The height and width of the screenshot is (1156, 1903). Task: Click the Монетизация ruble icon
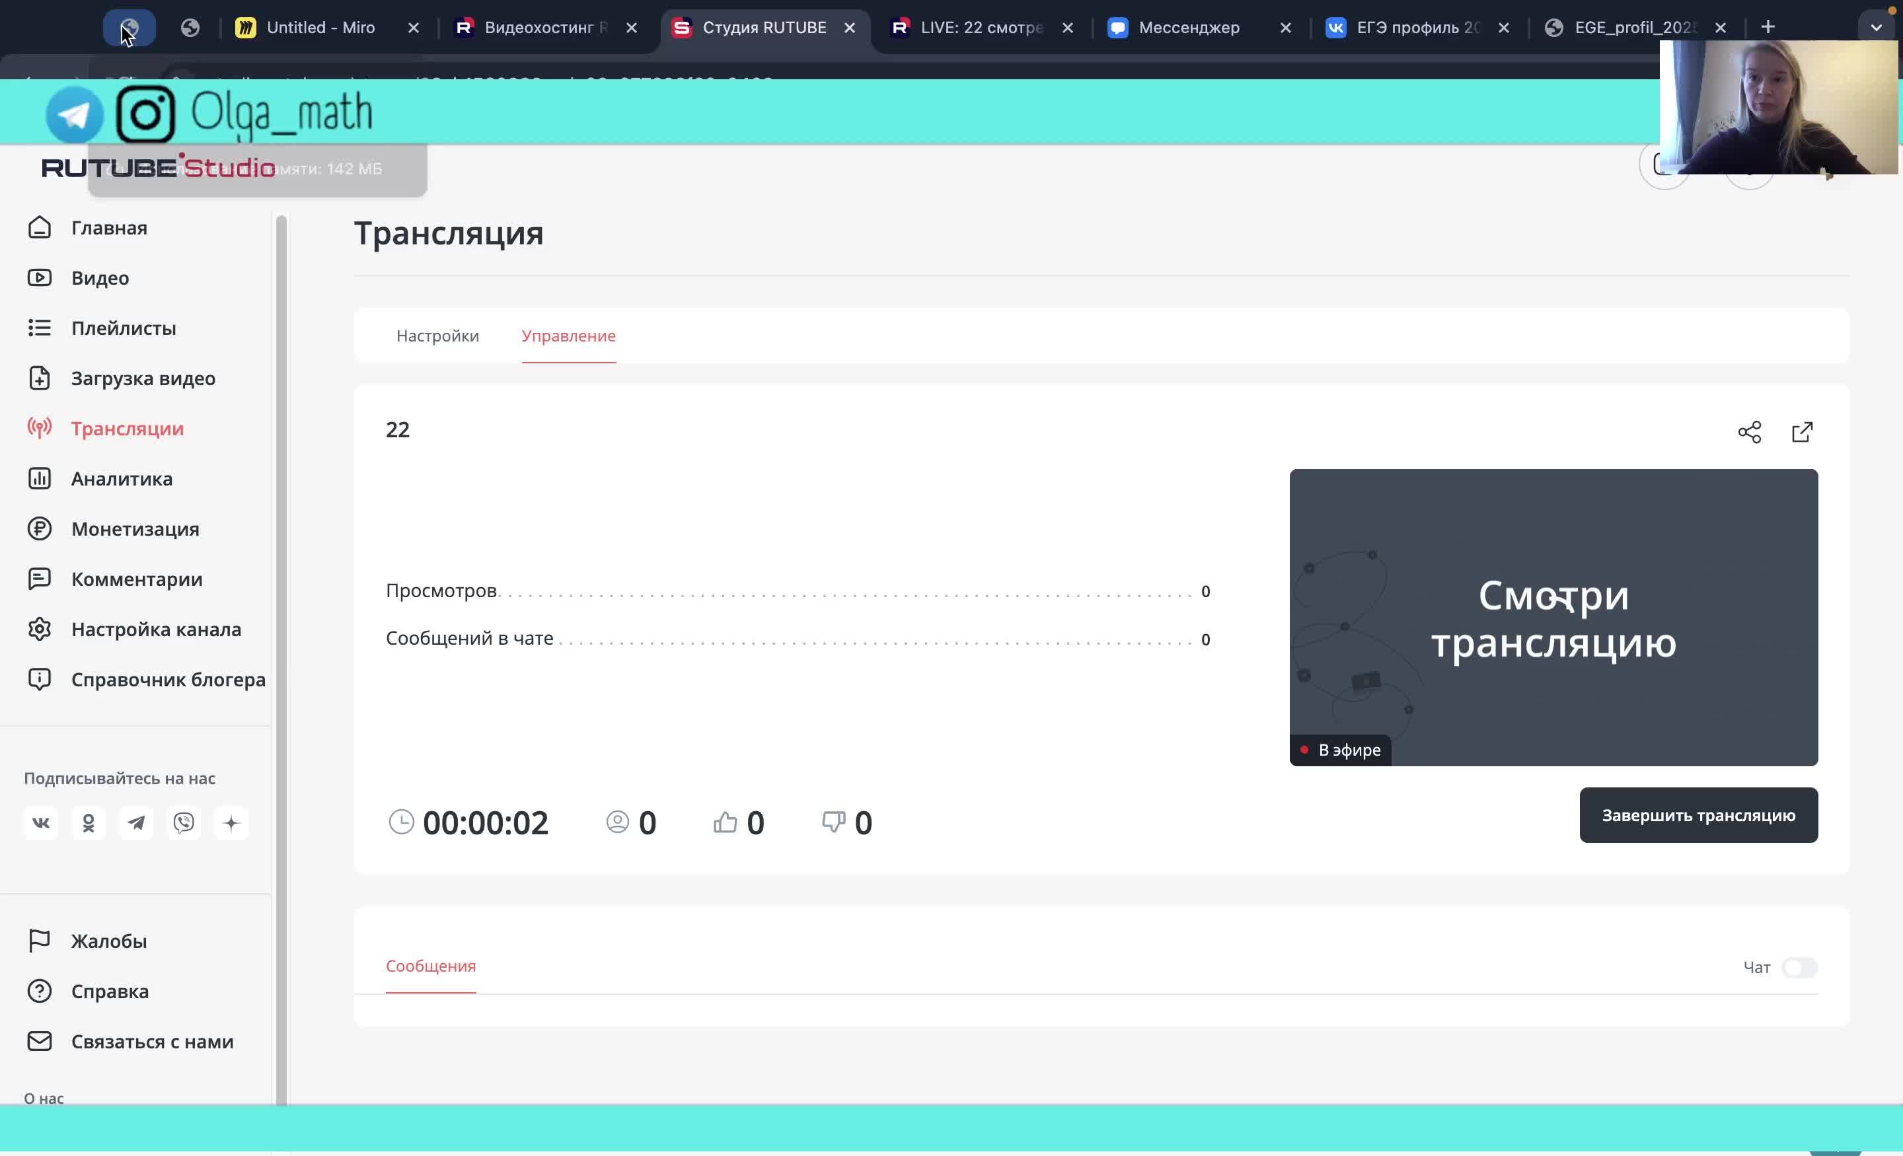click(x=40, y=528)
